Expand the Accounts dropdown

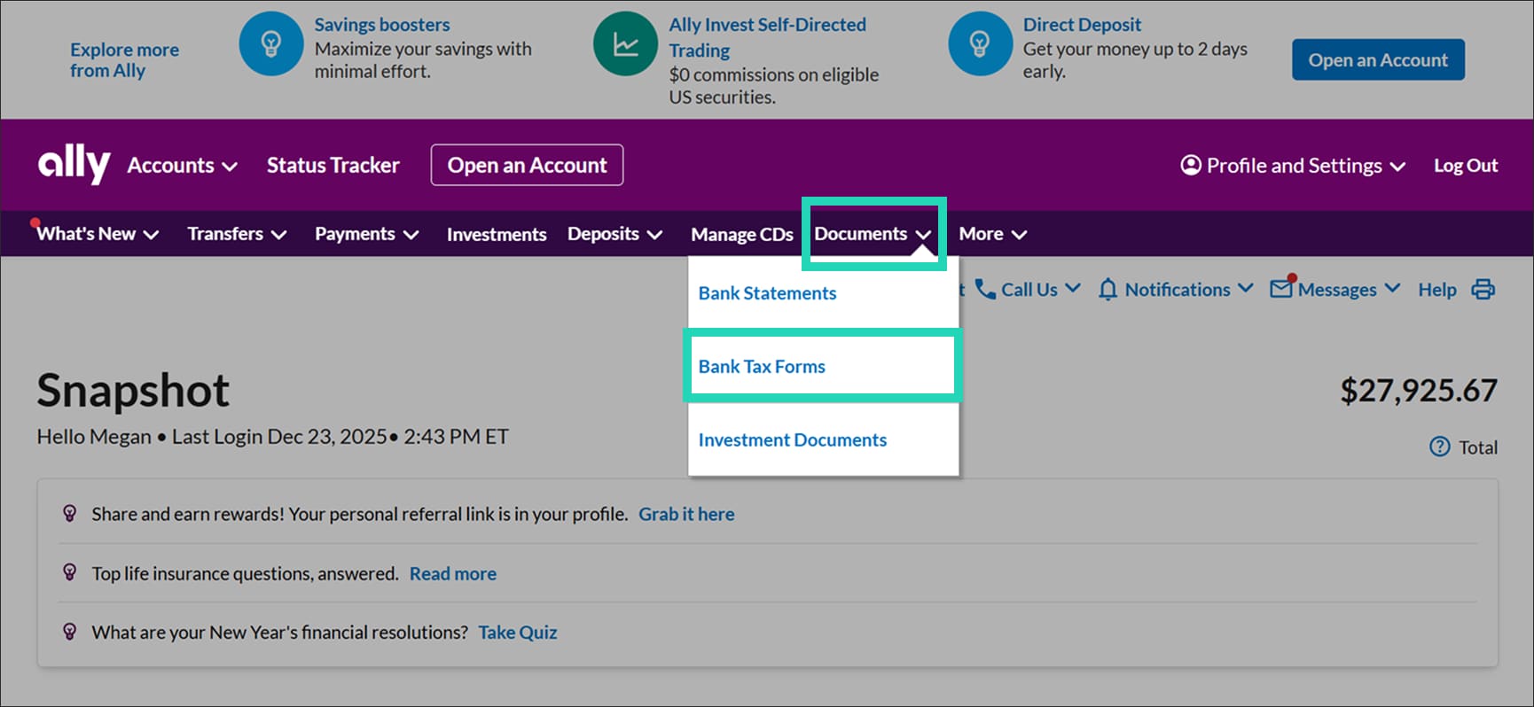[182, 166]
